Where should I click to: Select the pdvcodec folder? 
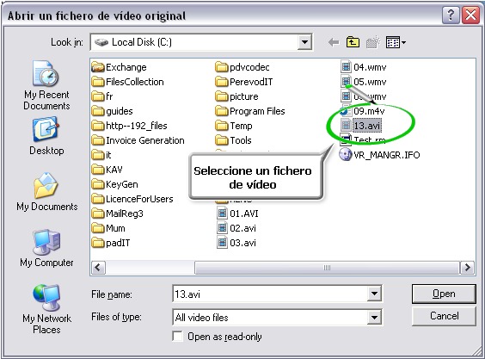[x=242, y=67]
